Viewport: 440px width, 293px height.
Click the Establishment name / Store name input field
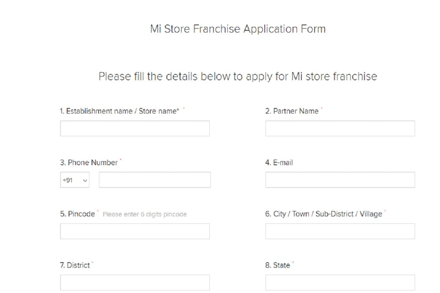135,128
